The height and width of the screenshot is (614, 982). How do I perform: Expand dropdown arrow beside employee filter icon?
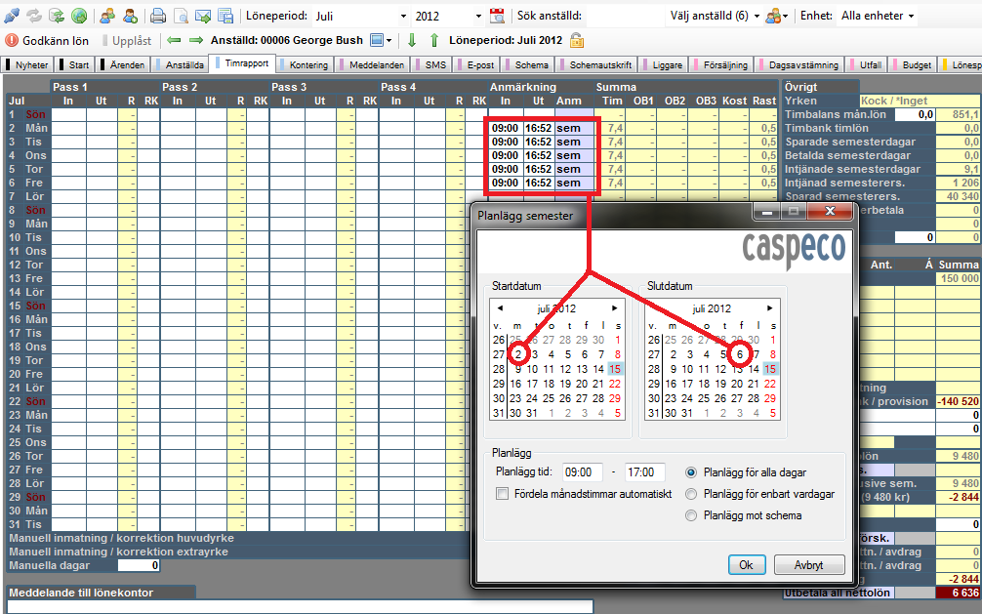(x=785, y=17)
